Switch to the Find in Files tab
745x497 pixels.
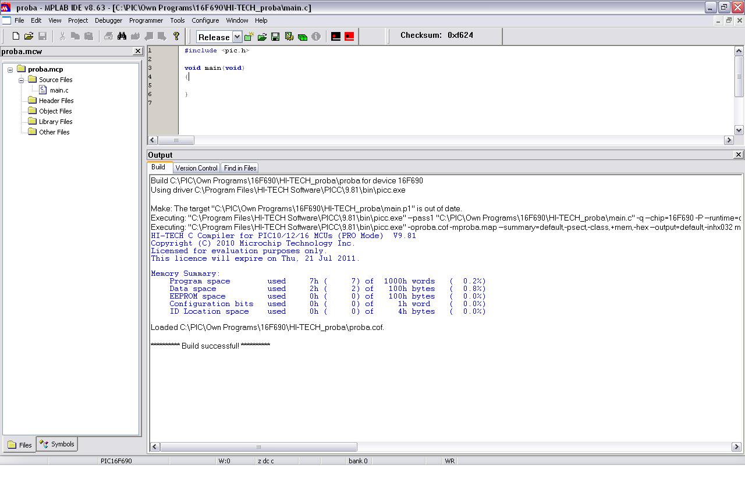coord(240,168)
